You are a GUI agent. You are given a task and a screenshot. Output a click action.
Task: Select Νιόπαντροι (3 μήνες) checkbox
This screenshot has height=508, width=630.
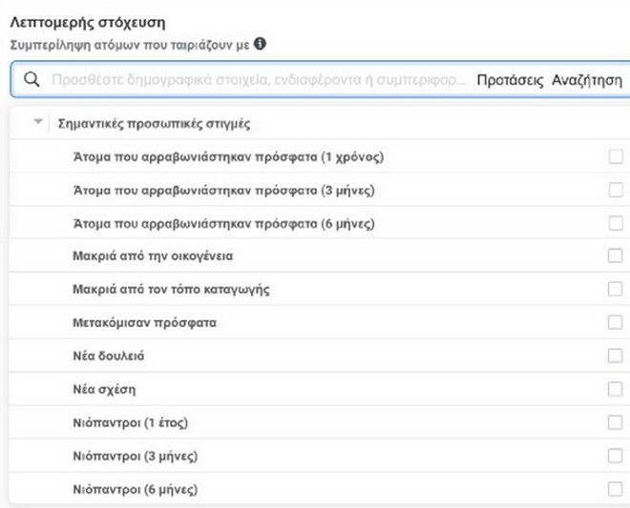tap(616, 457)
